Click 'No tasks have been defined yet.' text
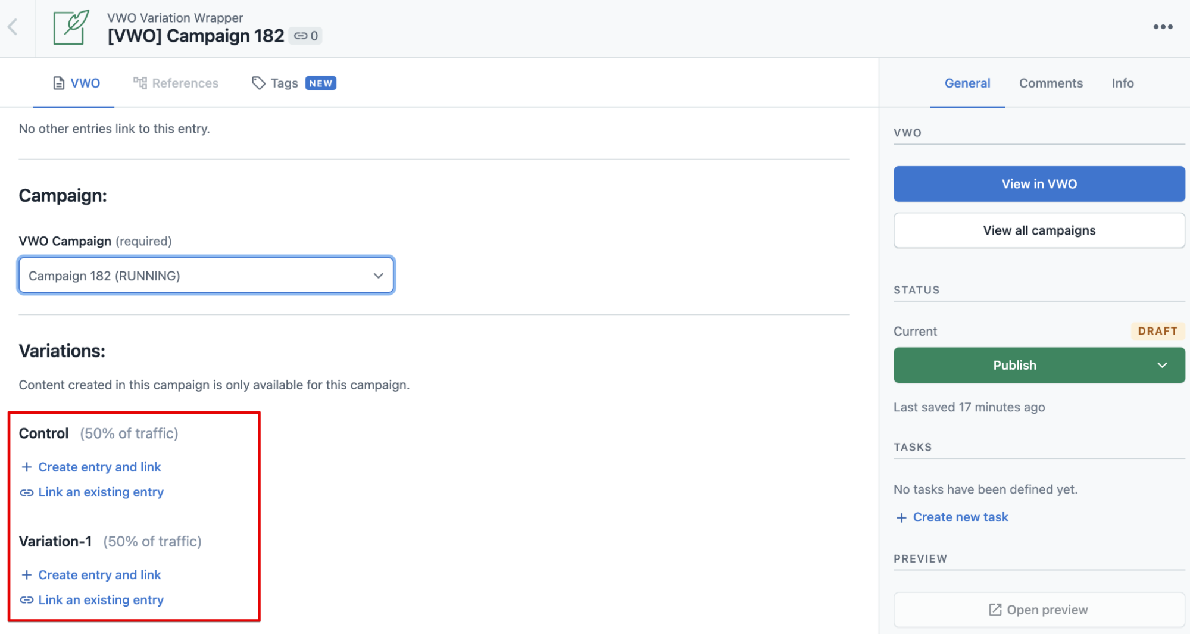The height and width of the screenshot is (634, 1190). click(985, 489)
